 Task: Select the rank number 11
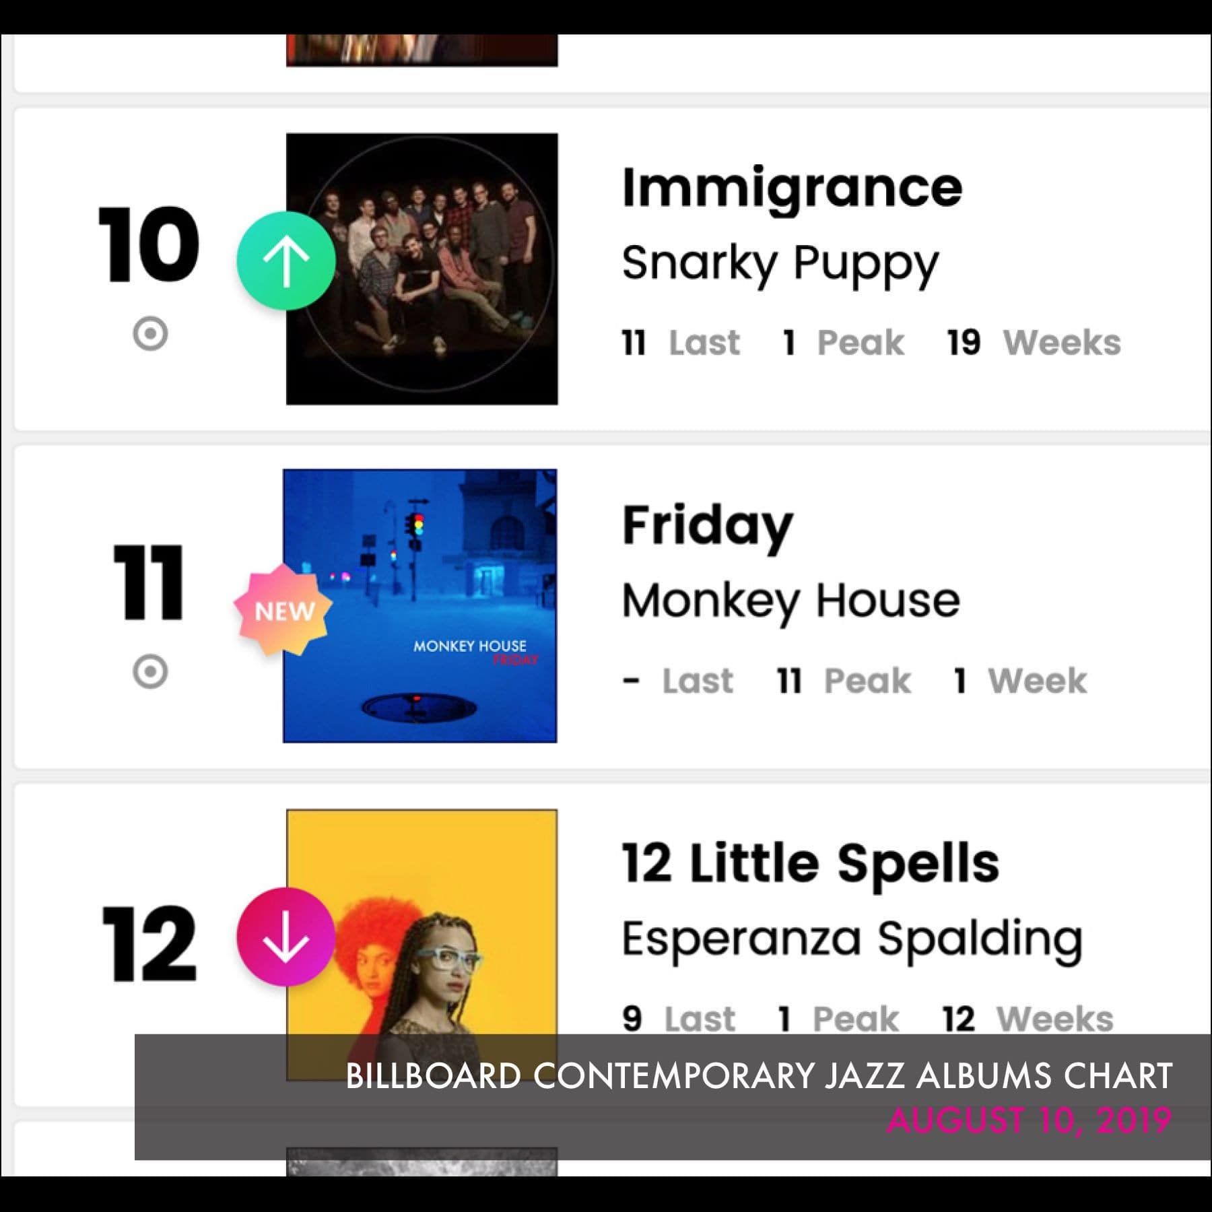tap(148, 582)
